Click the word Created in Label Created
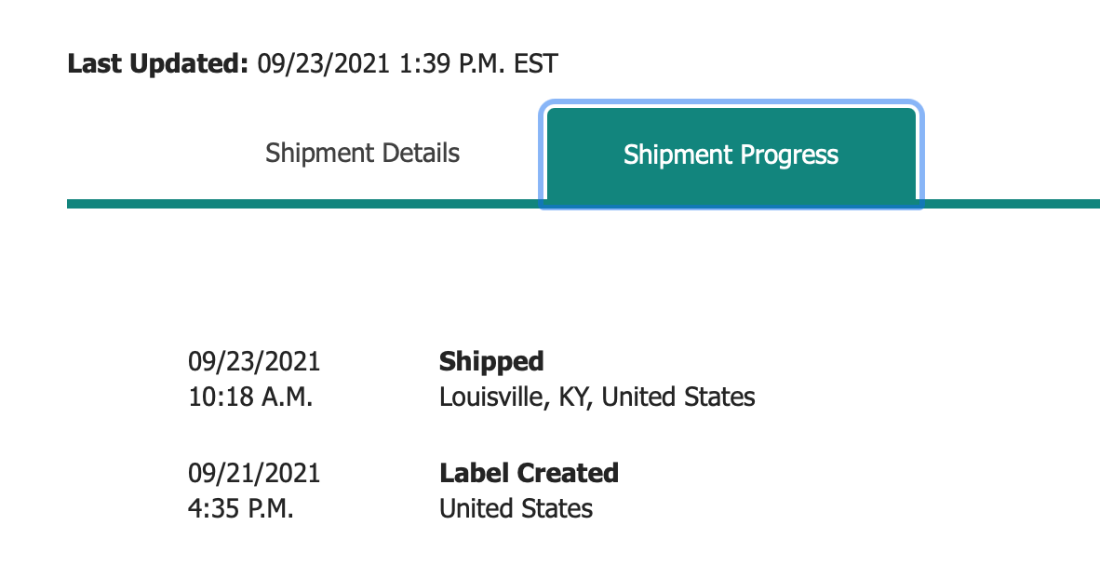The image size is (1100, 579). (x=568, y=473)
